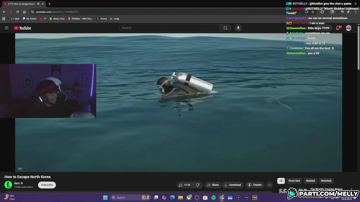Open the weather widget showing 79°F
Image resolution: width=360 pixels, height=202 pixels.
pos(9,198)
